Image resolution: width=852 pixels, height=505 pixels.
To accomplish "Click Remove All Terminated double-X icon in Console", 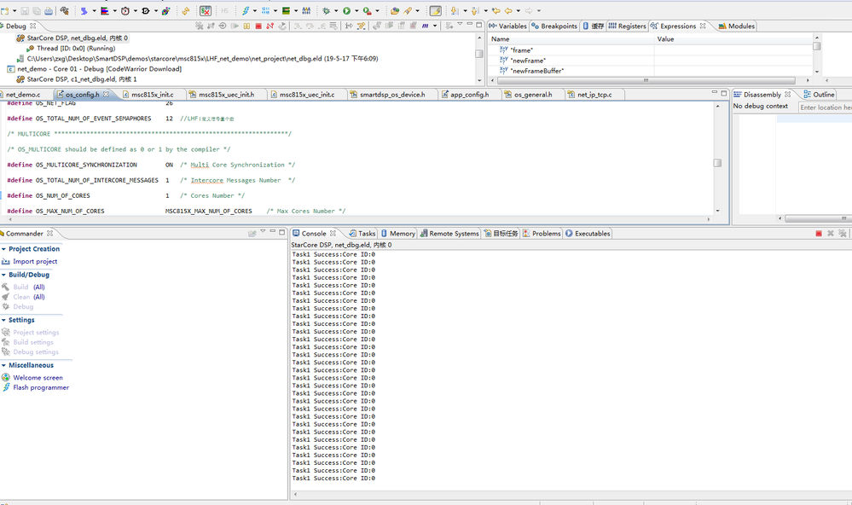I will coord(843,233).
